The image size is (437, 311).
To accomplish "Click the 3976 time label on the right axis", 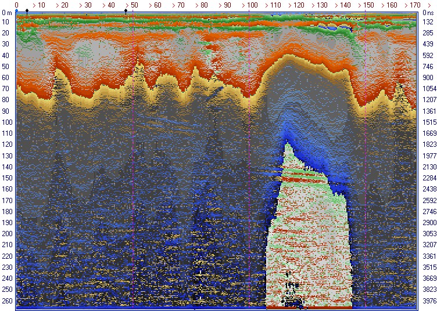I will [428, 301].
